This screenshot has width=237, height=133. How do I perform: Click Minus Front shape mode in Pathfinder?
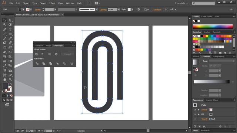43,54
